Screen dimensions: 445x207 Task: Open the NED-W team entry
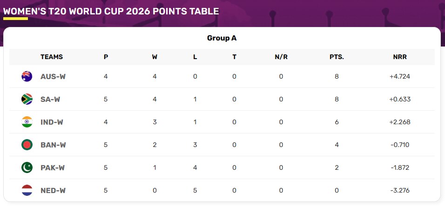coord(53,190)
